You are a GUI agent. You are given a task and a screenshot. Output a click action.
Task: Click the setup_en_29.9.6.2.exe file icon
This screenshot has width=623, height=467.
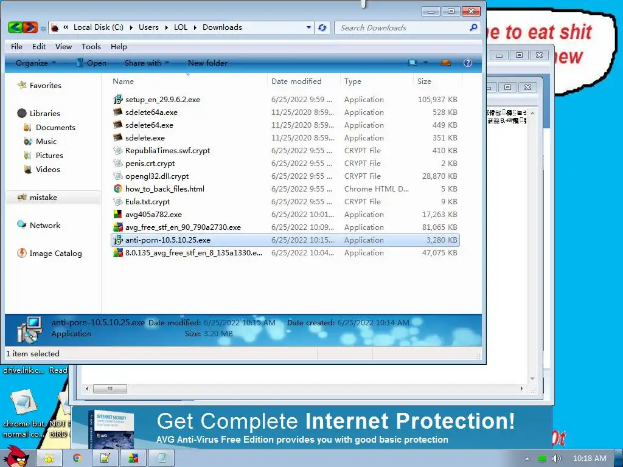coord(117,99)
